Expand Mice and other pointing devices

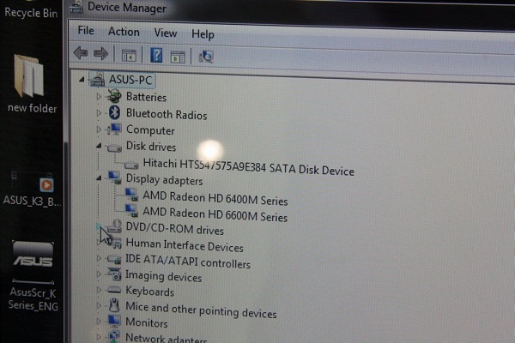pyautogui.click(x=99, y=305)
